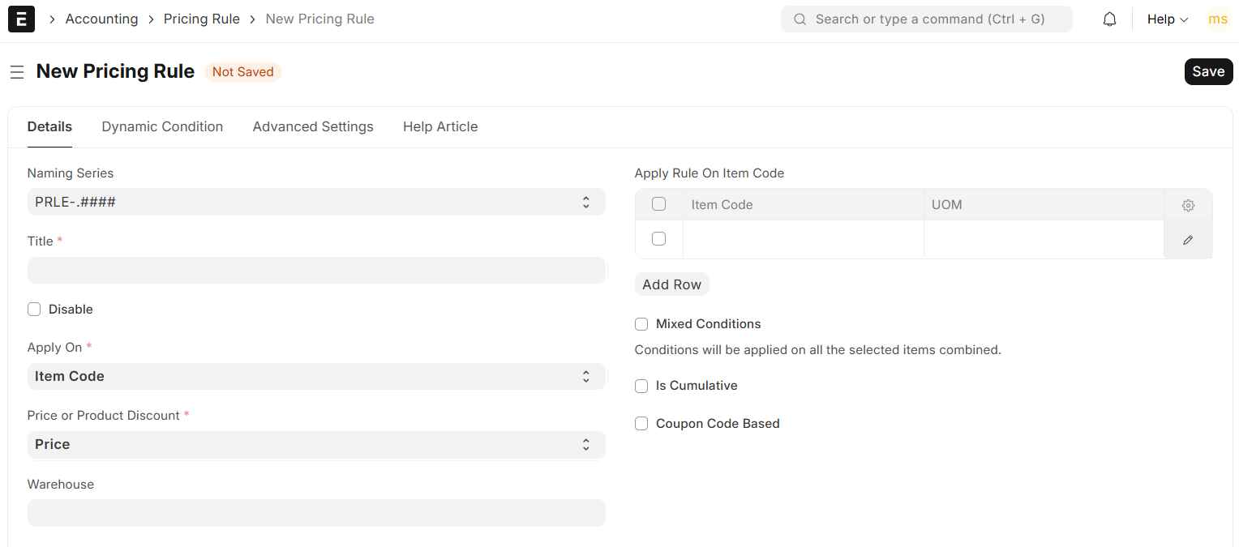This screenshot has width=1239, height=547.
Task: Click the ERPNext logo
Action: (21, 19)
